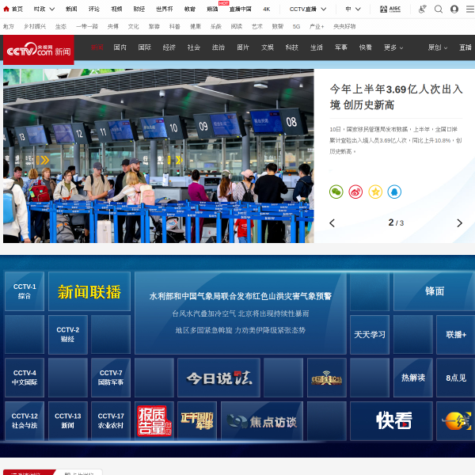Open the CCTV-4 中文国际 channel tile
The image size is (475, 475).
(x=25, y=378)
